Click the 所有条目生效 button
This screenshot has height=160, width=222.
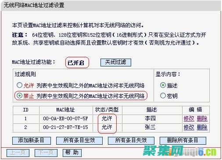click(x=79, y=140)
